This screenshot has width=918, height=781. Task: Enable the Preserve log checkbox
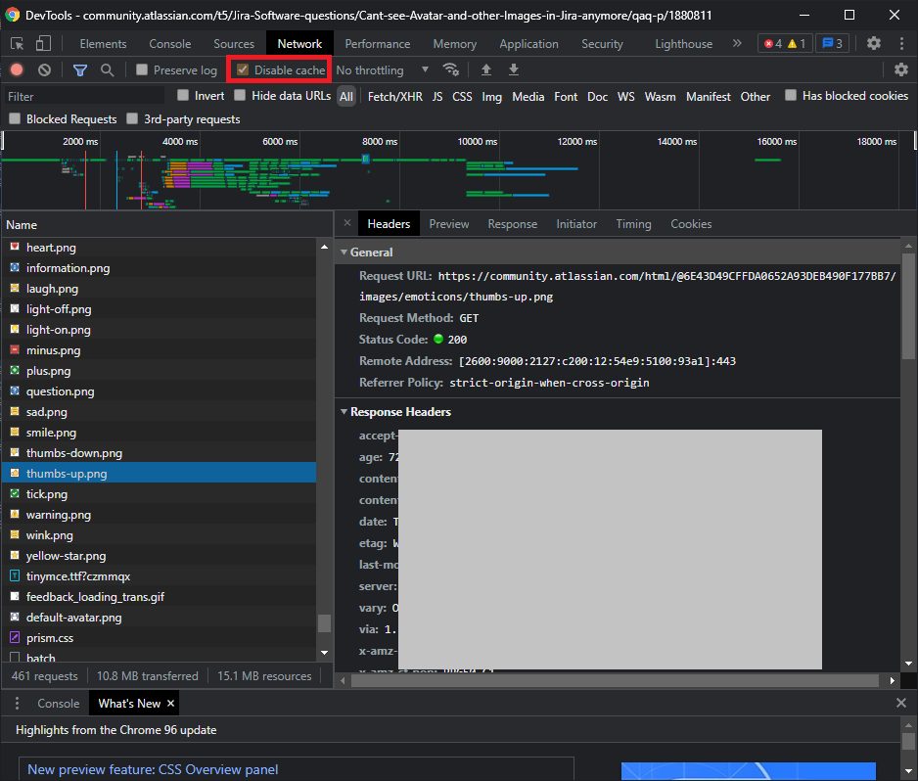(142, 70)
